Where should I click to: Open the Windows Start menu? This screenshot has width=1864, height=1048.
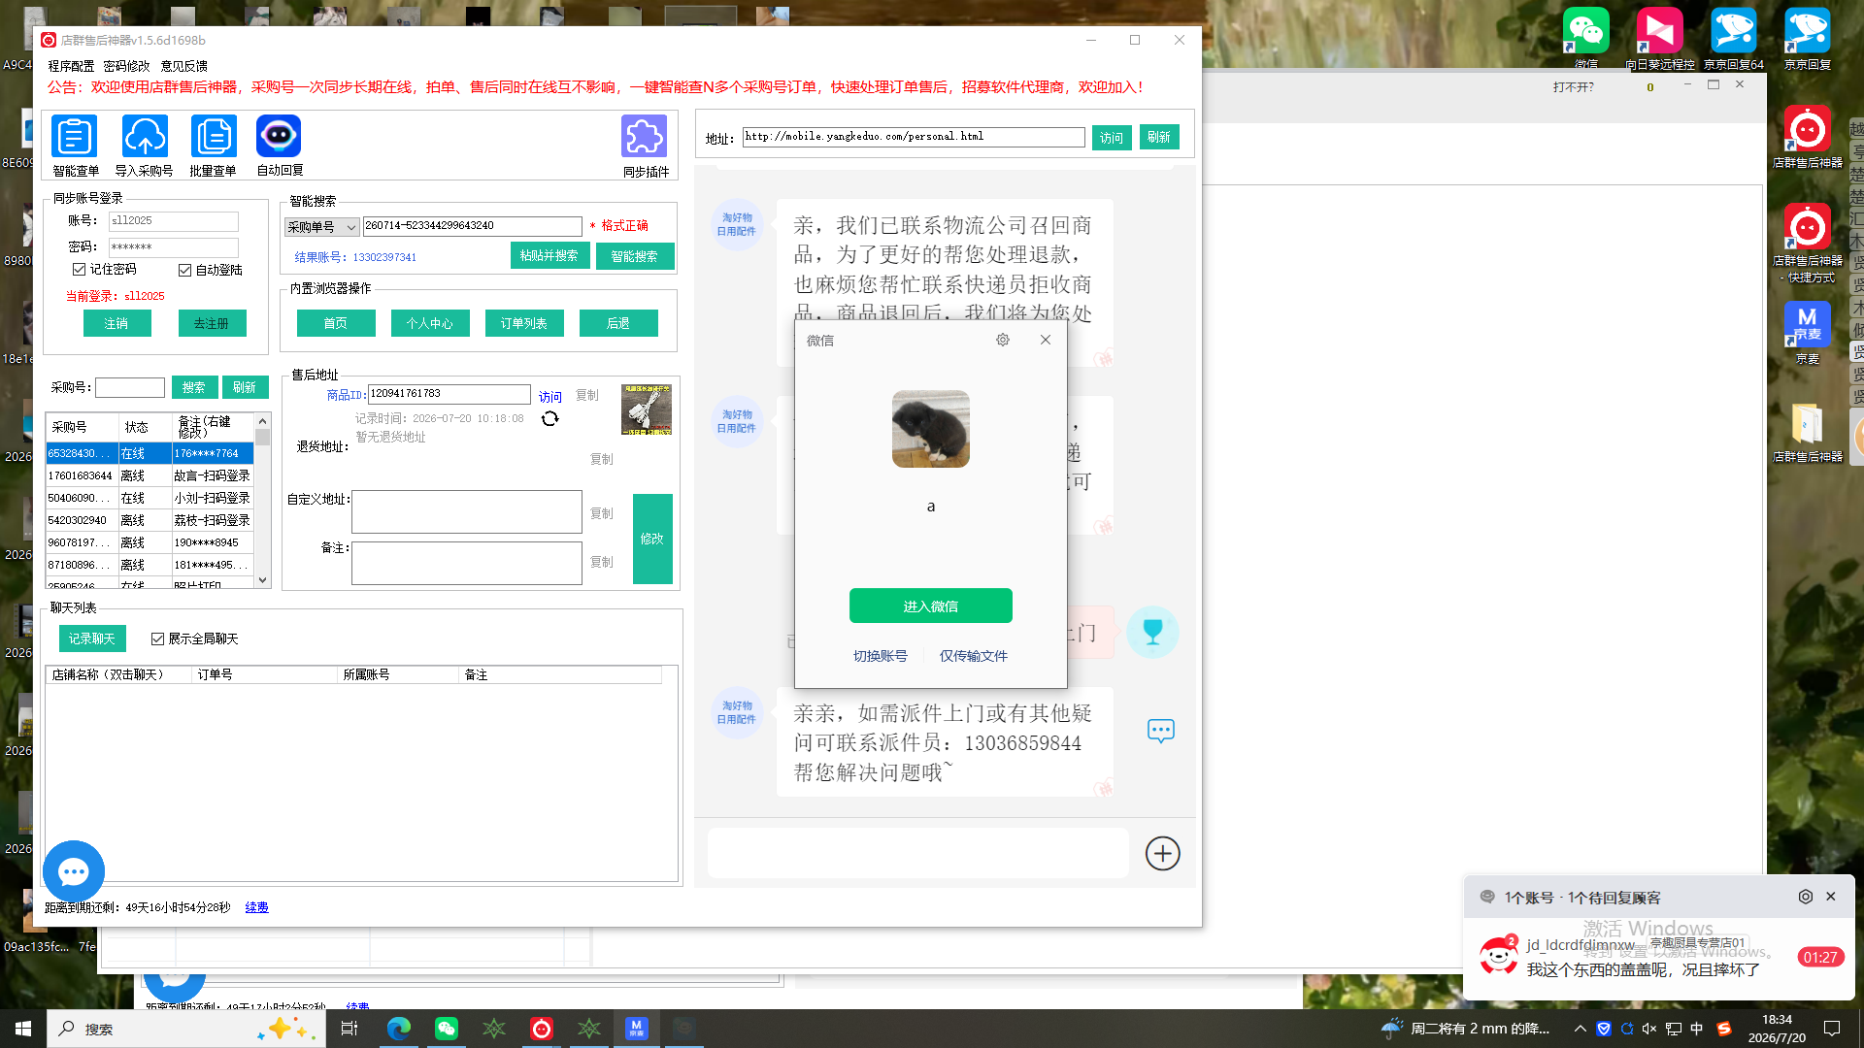click(x=23, y=1029)
